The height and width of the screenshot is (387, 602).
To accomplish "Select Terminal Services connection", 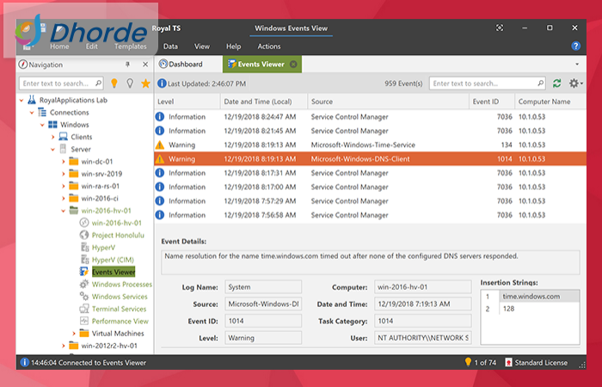I will 119,309.
